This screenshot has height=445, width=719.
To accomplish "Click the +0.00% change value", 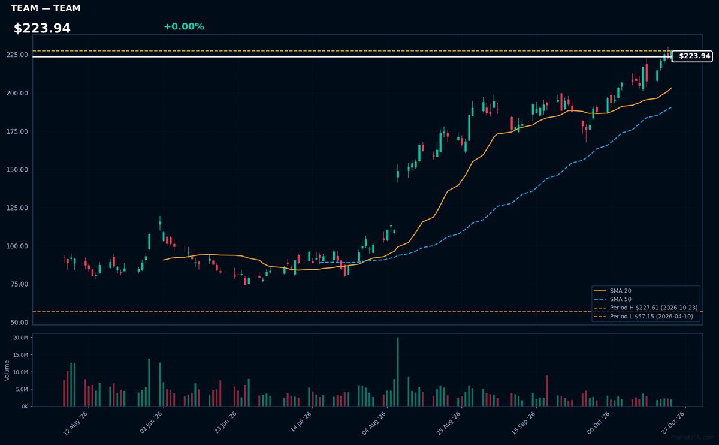I will (x=183, y=26).
